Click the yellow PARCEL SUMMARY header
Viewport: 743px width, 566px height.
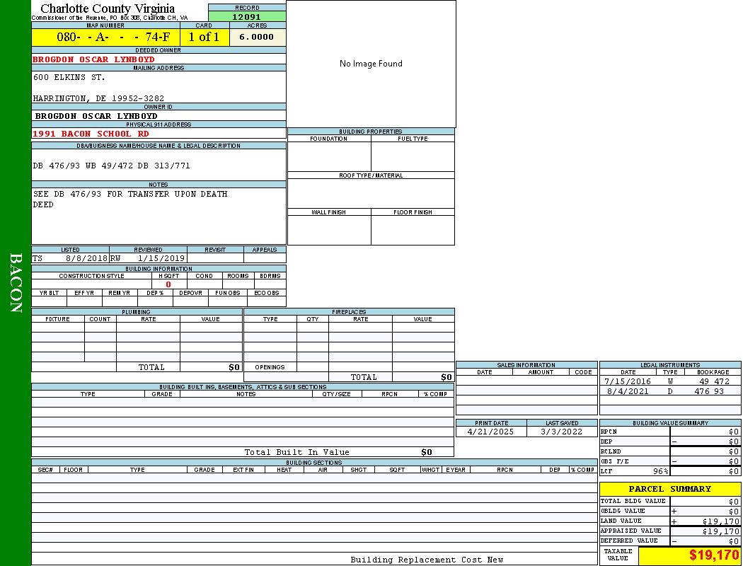pyautogui.click(x=669, y=489)
